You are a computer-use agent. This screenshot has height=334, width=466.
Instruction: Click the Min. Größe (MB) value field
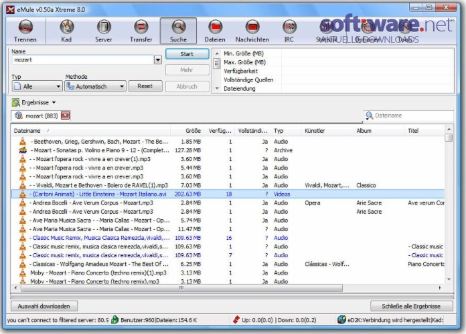(368, 53)
